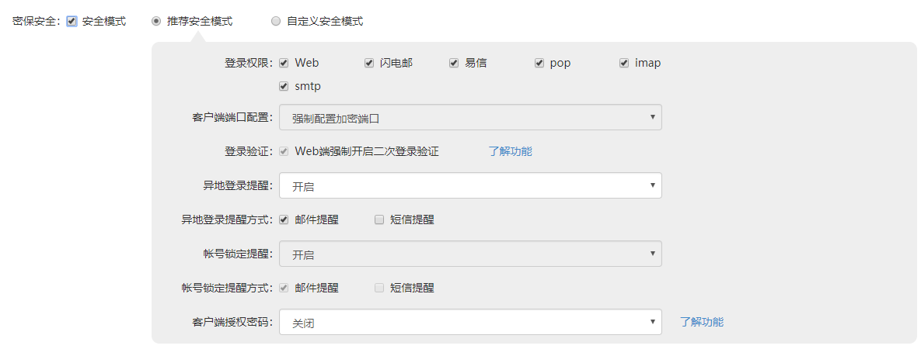Open the 帐号锁定提醒 dropdown

click(x=470, y=254)
